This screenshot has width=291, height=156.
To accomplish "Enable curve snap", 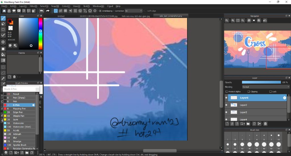I will tap(85, 11).
